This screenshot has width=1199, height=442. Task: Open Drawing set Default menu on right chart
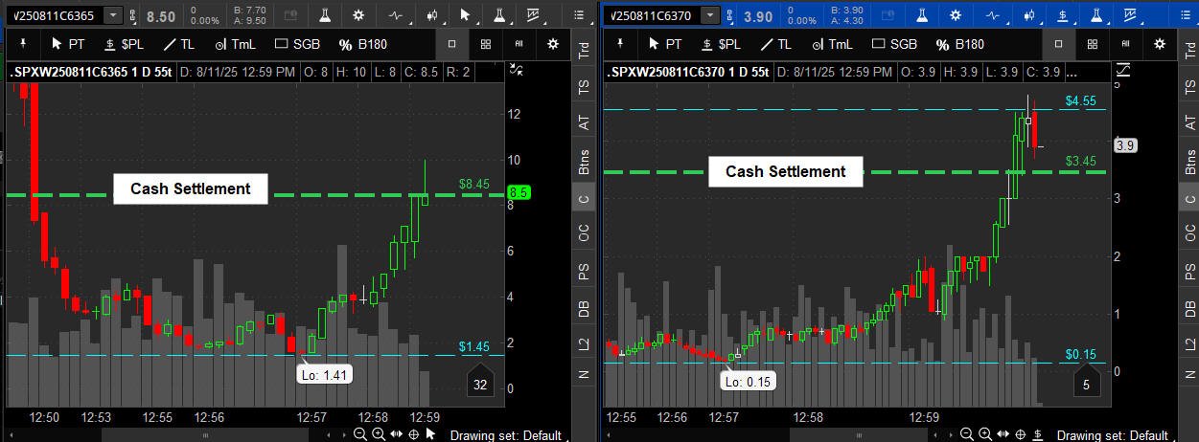pyautogui.click(x=1112, y=435)
